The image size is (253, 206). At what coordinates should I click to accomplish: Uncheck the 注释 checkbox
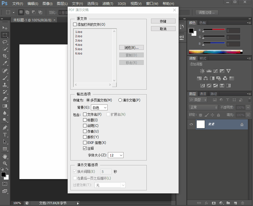85,148
